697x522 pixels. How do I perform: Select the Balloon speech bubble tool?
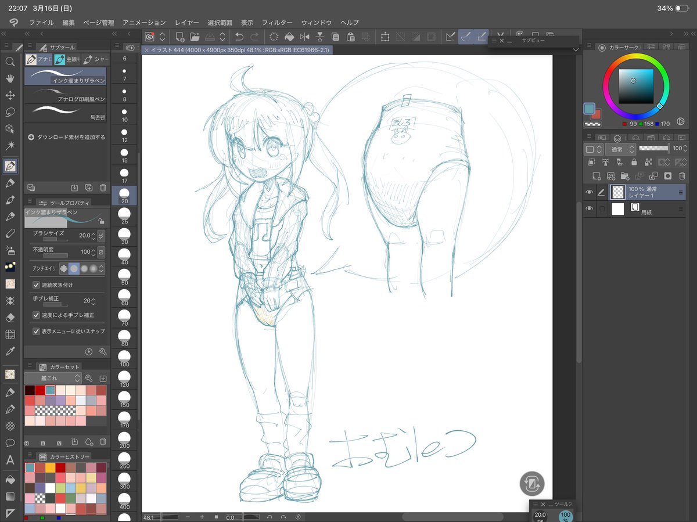[10, 442]
